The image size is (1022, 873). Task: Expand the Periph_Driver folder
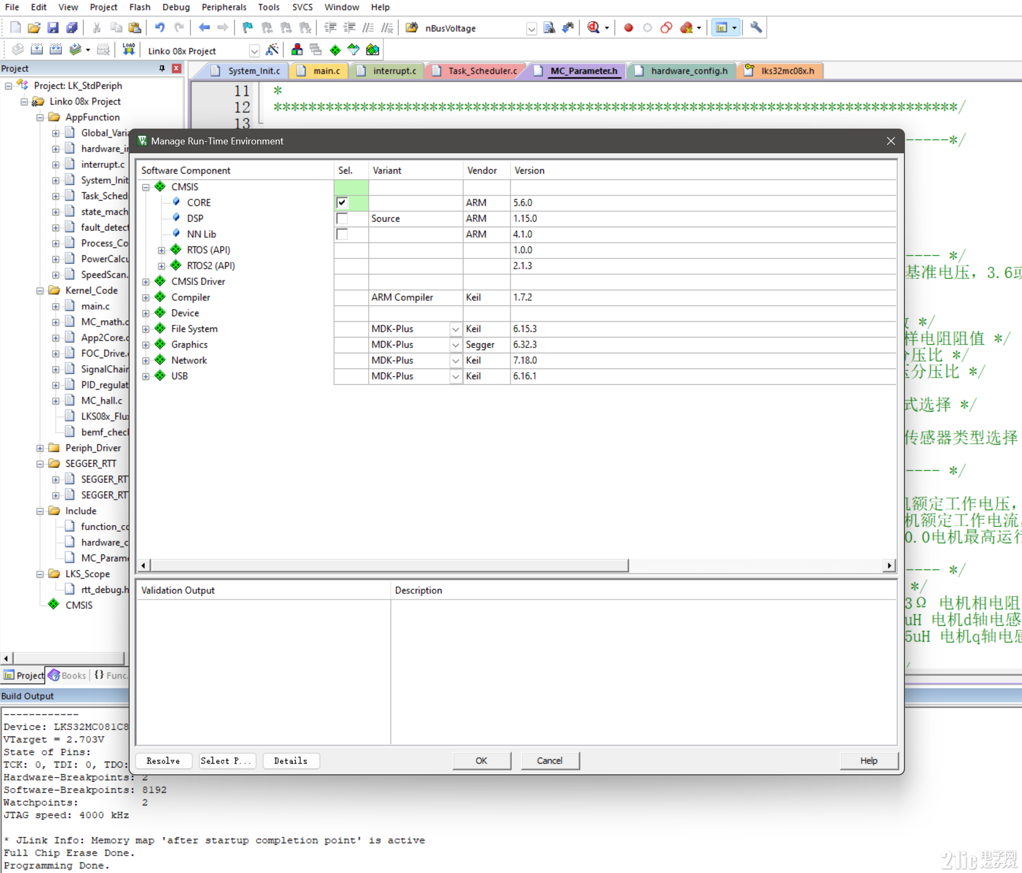click(40, 448)
